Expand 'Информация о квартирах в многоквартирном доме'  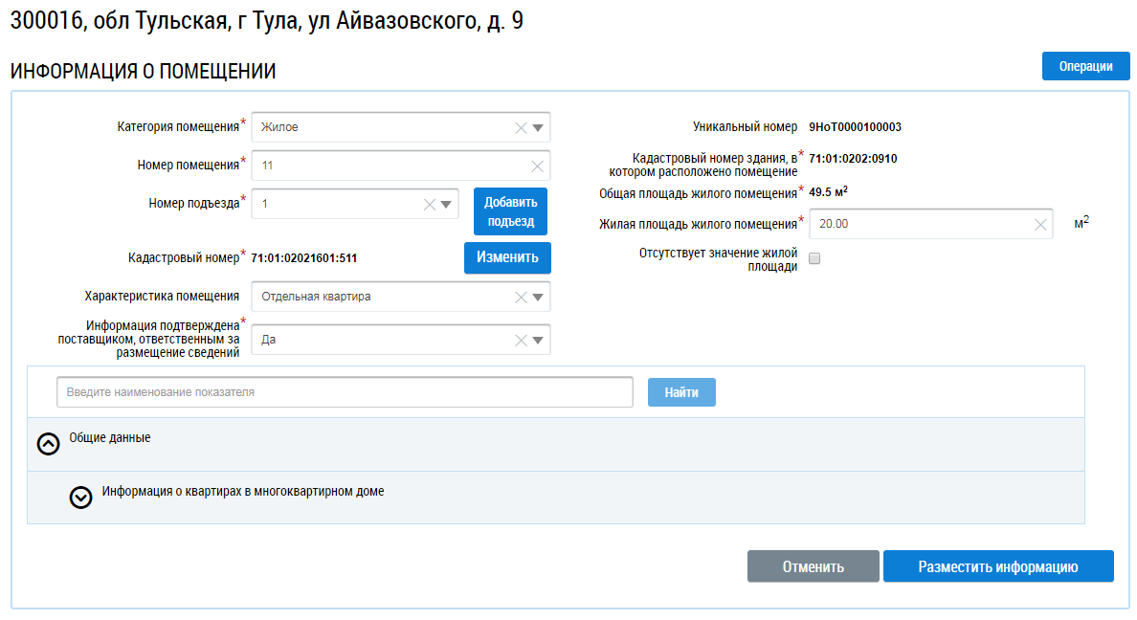pos(81,498)
